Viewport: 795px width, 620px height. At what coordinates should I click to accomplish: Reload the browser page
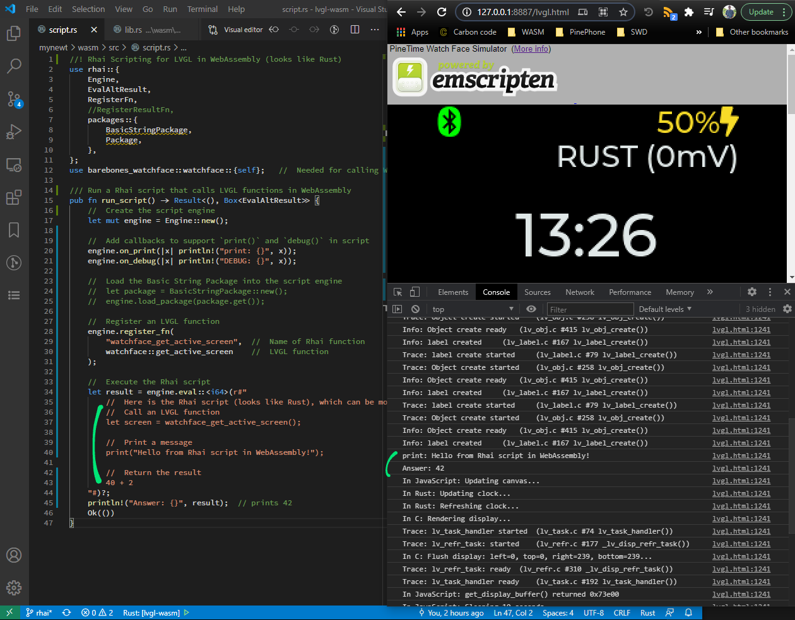click(442, 12)
